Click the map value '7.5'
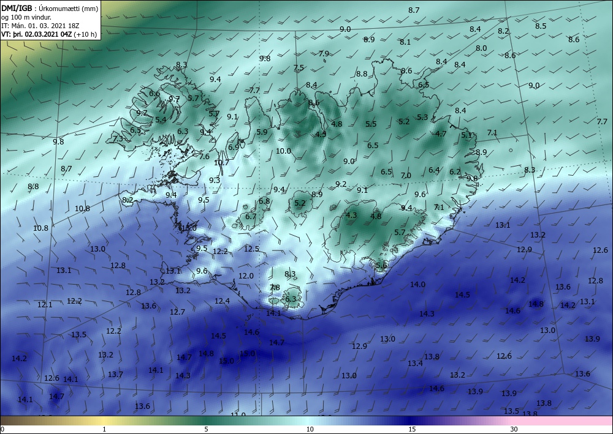 tap(299, 68)
